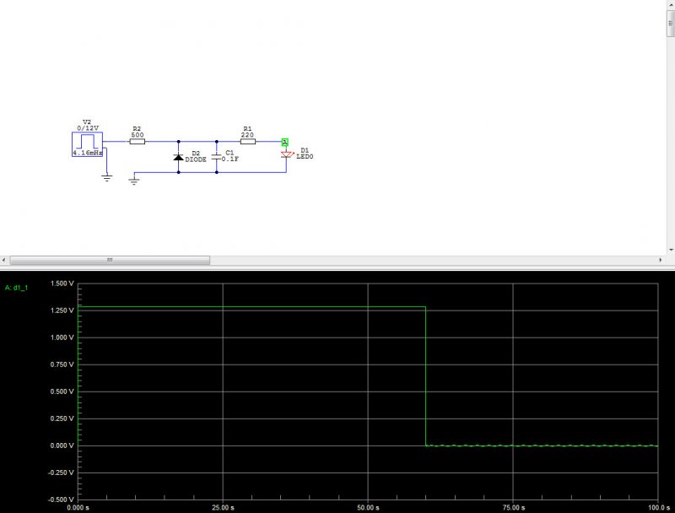Select ground symbol left of diode
Viewport: 675px width, 513px height.
(134, 181)
